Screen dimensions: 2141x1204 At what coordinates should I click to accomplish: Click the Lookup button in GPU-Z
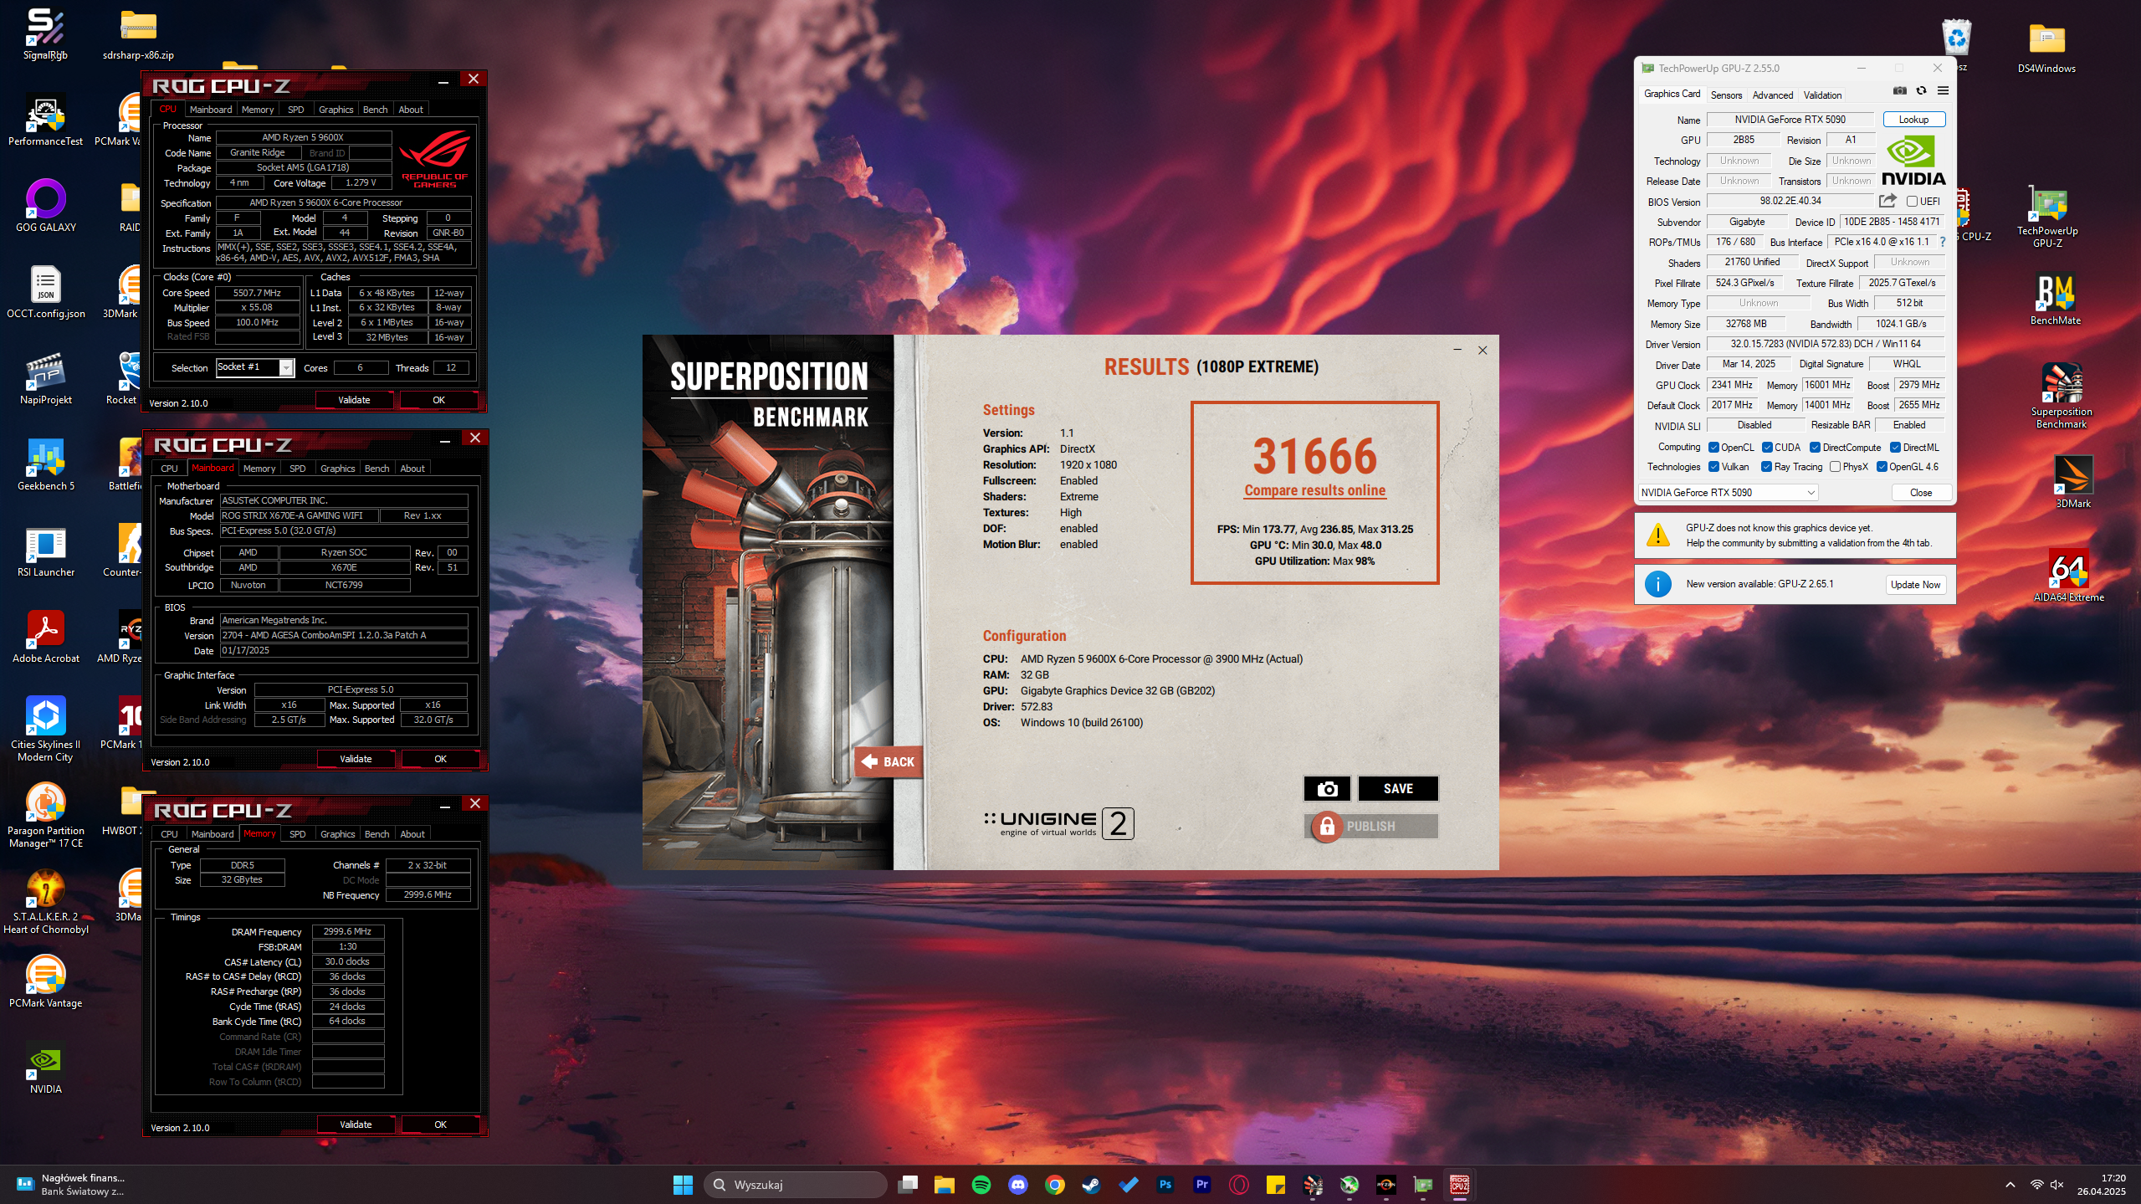(1913, 120)
